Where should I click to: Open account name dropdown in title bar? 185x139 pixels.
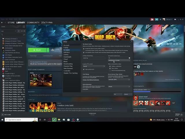point(169,19)
